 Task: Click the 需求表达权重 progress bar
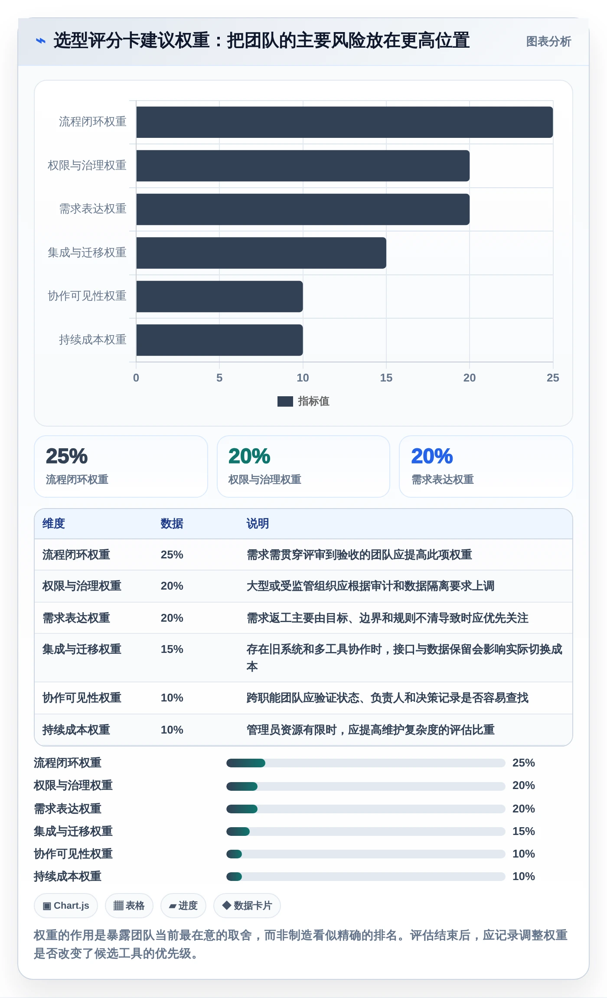point(366,809)
